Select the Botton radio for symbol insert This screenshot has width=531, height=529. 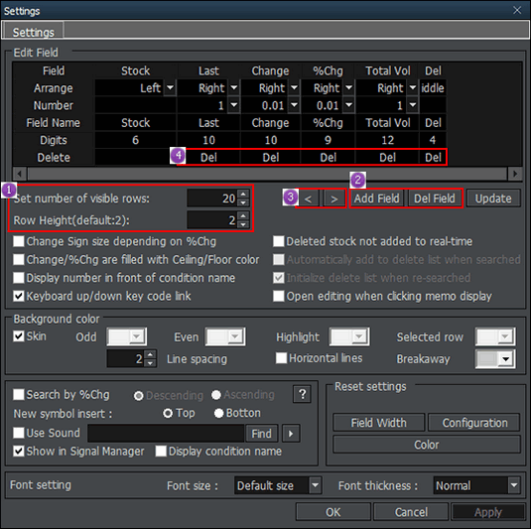218,413
